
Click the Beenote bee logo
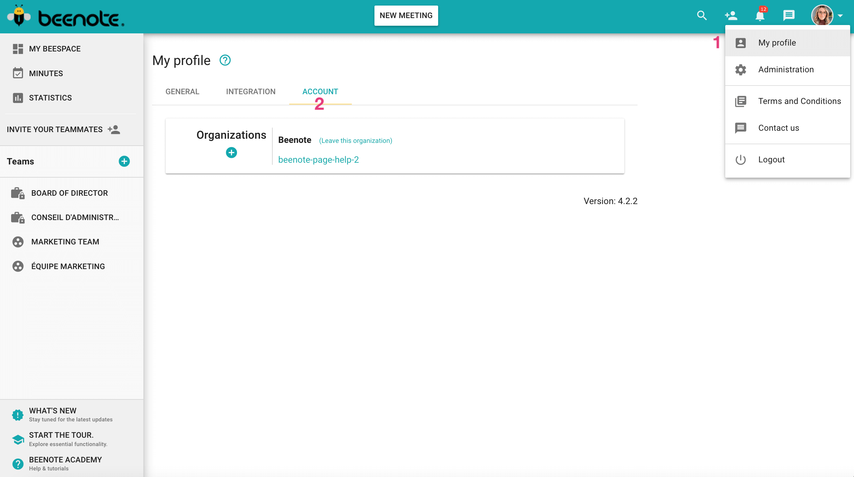[x=65, y=16]
